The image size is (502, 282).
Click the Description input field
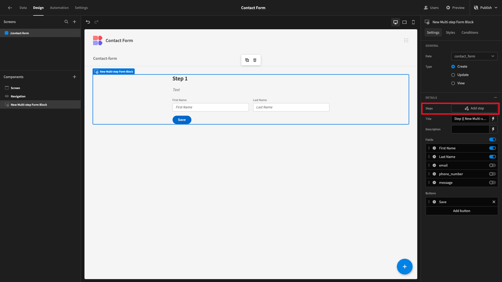pyautogui.click(x=470, y=129)
